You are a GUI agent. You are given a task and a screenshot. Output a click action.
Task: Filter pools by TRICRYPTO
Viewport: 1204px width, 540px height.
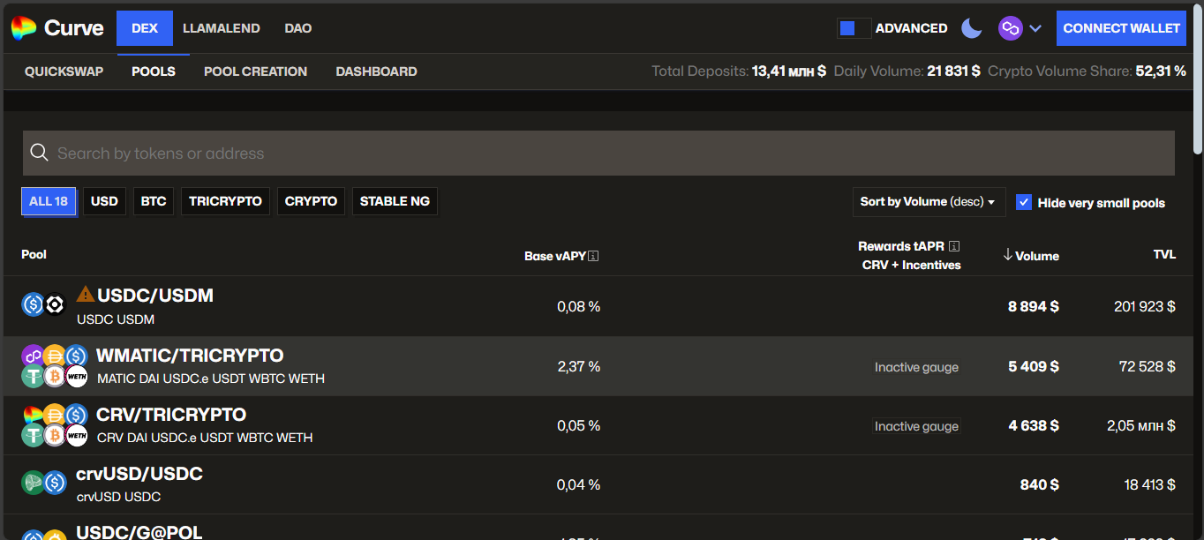[225, 201]
